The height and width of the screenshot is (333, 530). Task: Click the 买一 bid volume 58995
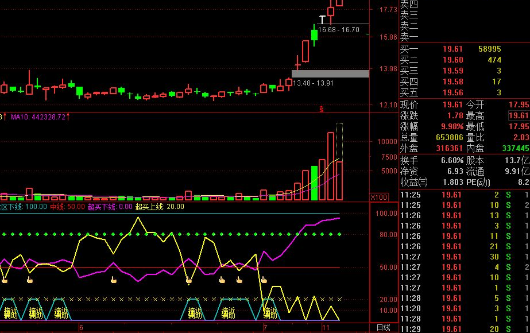(489, 49)
